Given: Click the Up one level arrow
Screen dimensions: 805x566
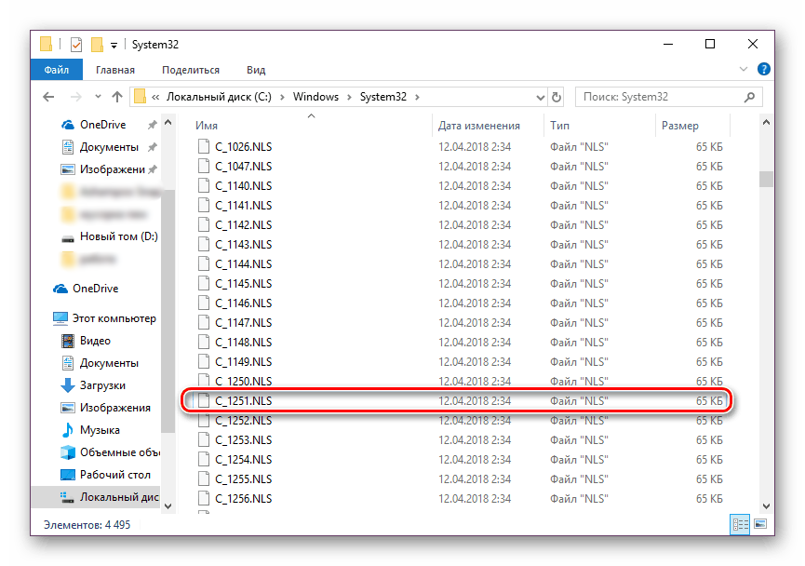Looking at the screenshot, I should point(117,97).
